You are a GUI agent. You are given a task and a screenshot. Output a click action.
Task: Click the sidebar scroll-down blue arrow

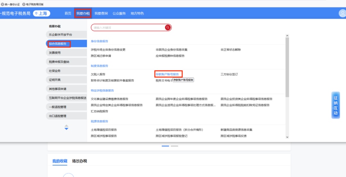point(66,129)
